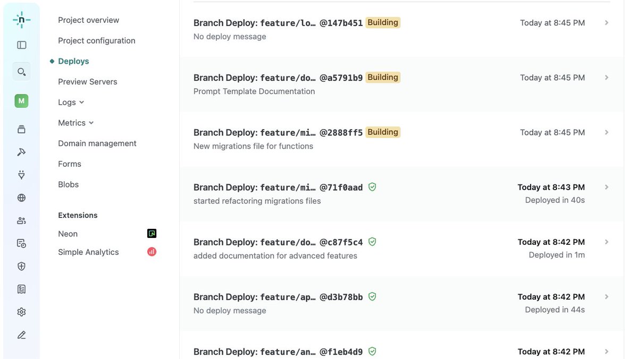Viewport: 638px width, 359px height.
Task: Click the shield security icon in sidebar
Action: 21,266
